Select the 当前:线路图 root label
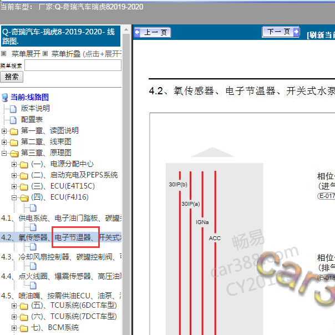This screenshot has height=335, width=335. pos(30,98)
